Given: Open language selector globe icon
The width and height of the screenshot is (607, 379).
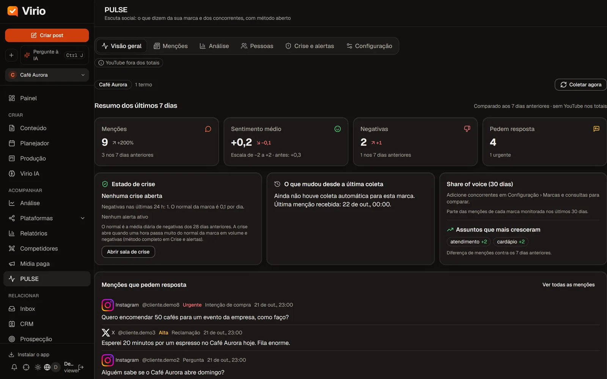Looking at the screenshot, I should tap(47, 367).
